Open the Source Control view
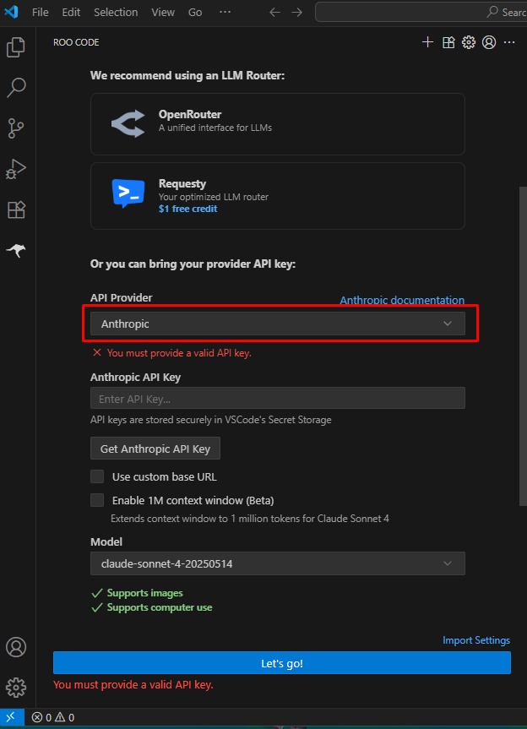Screen dimensions: 527x729 16,128
